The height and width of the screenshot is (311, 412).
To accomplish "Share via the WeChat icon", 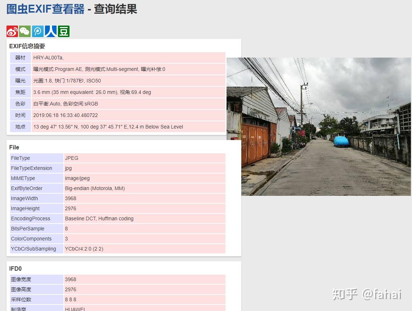I will [24, 31].
